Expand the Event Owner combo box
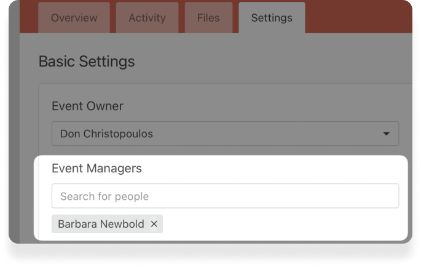The width and height of the screenshot is (421, 267). click(225, 133)
